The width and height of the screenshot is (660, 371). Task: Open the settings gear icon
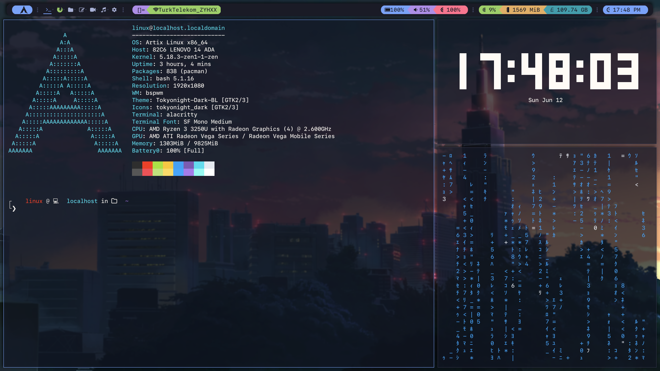(x=114, y=10)
